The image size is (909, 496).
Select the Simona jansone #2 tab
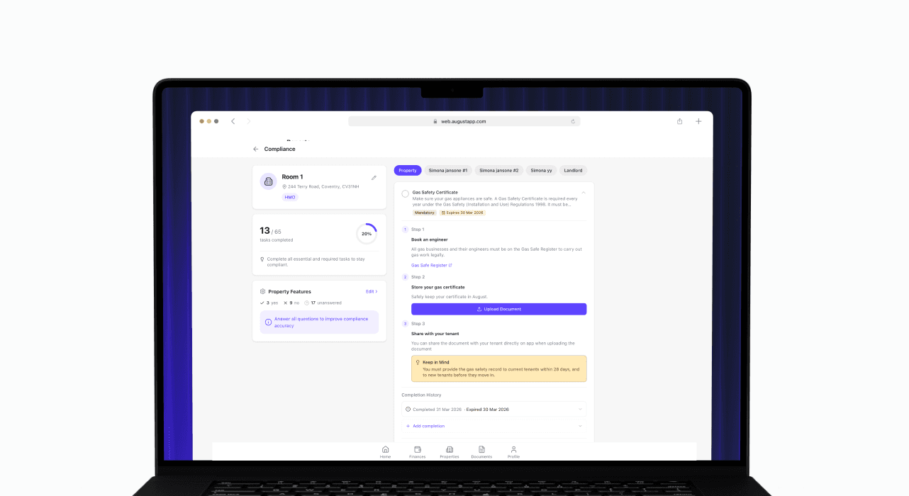click(498, 170)
